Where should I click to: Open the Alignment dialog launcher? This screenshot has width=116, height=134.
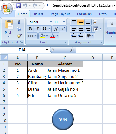[x=101, y=42]
